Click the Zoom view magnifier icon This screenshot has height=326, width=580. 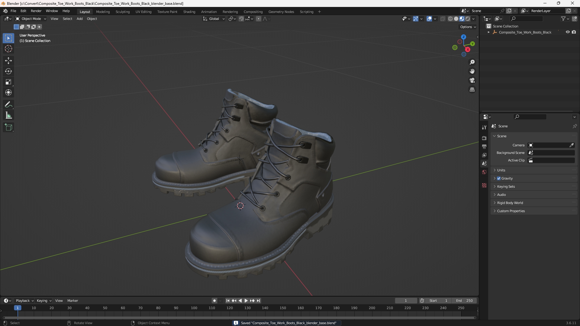point(472,62)
